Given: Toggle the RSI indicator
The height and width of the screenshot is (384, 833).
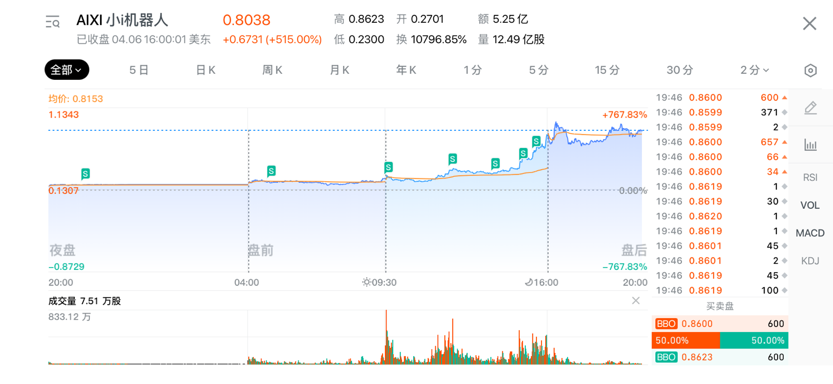Looking at the screenshot, I should click(x=810, y=177).
